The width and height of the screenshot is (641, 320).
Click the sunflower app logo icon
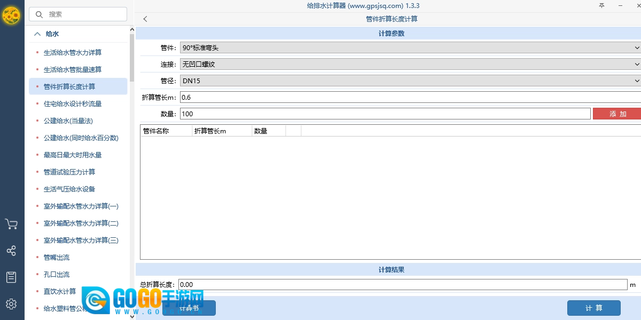pos(11,15)
